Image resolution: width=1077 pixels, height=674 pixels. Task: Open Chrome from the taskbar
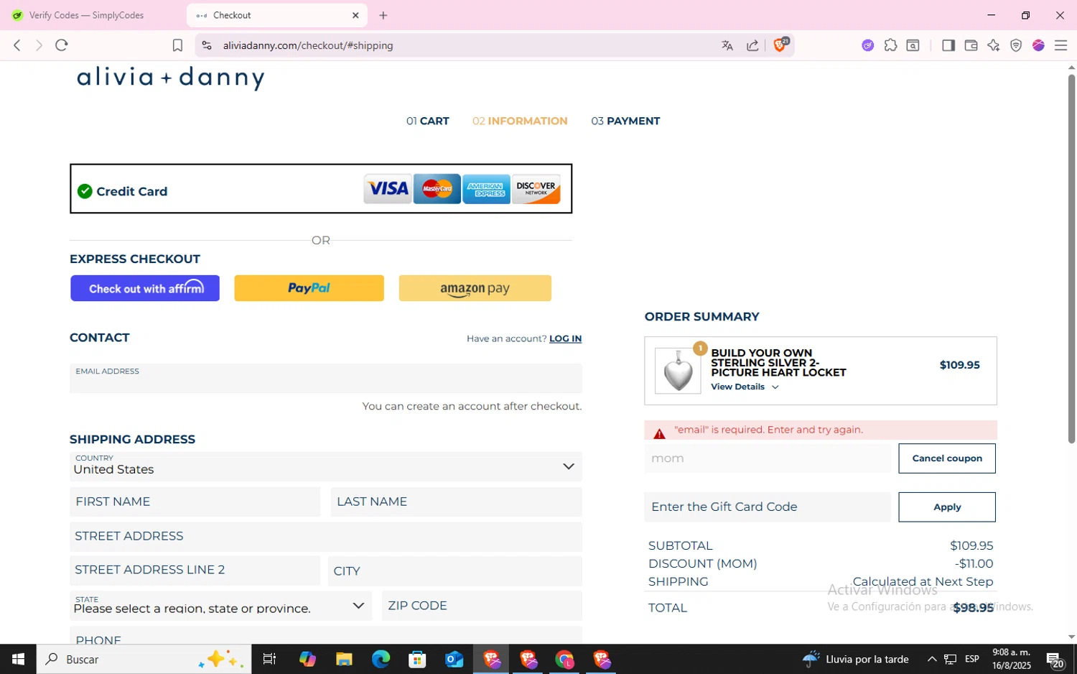(x=565, y=659)
